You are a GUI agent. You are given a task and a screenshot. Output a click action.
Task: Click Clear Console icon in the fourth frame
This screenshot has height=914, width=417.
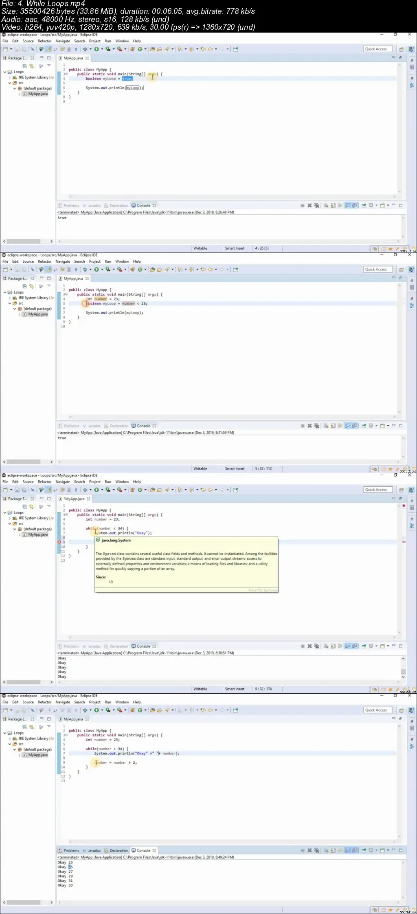pyautogui.click(x=326, y=850)
